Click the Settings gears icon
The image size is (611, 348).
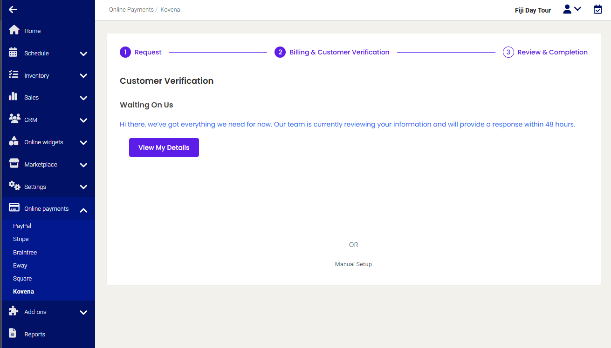click(x=14, y=186)
